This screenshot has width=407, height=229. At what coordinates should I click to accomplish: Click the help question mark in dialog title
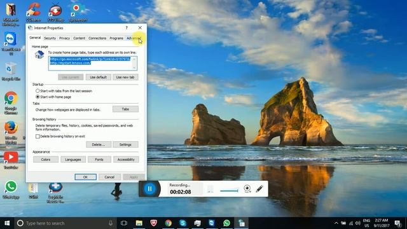click(127, 28)
